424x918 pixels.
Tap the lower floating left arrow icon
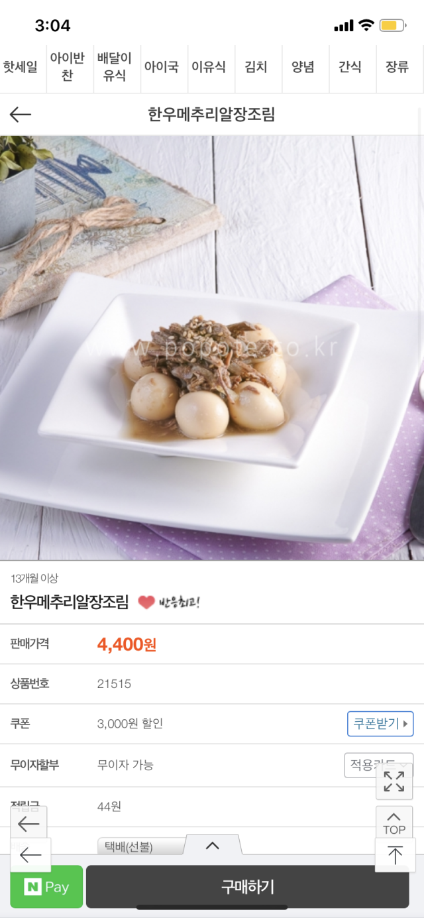30,855
